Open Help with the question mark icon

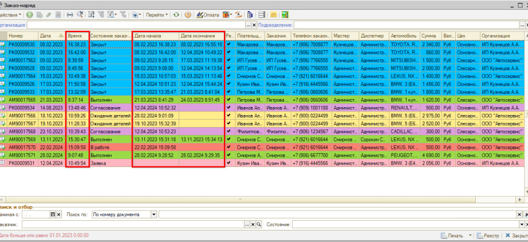pyautogui.click(x=189, y=14)
